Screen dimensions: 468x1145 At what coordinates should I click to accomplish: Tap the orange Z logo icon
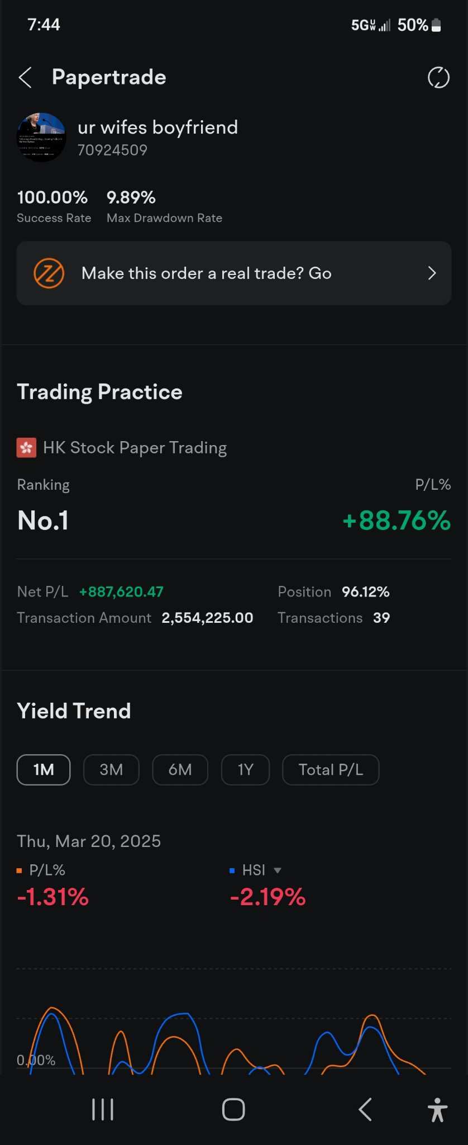[49, 273]
